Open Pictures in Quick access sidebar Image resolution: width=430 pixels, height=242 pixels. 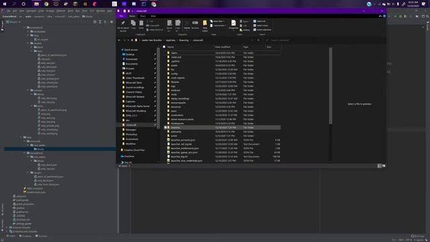(130, 69)
